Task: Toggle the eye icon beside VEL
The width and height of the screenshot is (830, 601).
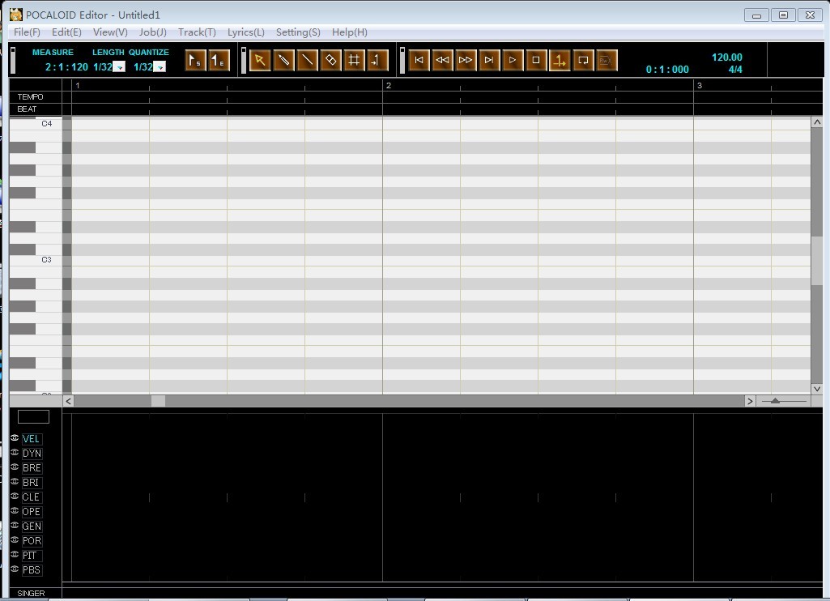Action: (15, 438)
